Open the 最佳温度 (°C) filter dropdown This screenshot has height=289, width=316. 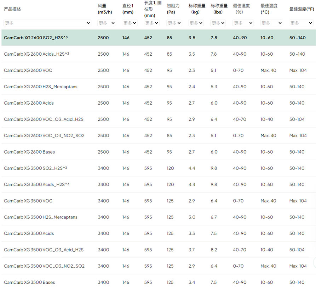pos(271,23)
